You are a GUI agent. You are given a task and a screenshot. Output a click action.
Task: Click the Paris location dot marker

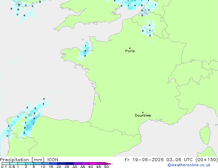(x=130, y=48)
